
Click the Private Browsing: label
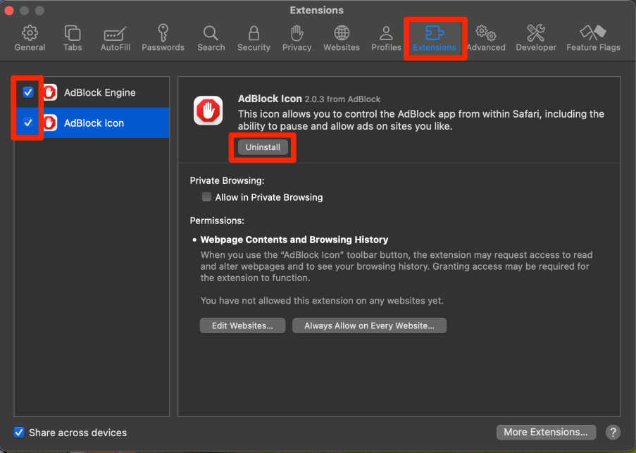(227, 180)
